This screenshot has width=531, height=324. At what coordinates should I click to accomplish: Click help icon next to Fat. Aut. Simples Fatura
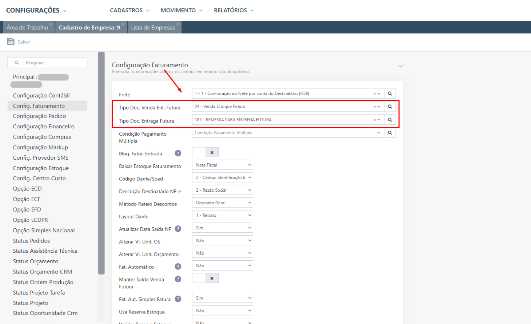[x=178, y=299]
